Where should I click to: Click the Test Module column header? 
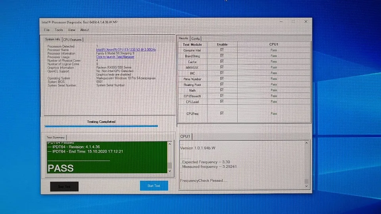tap(192, 44)
